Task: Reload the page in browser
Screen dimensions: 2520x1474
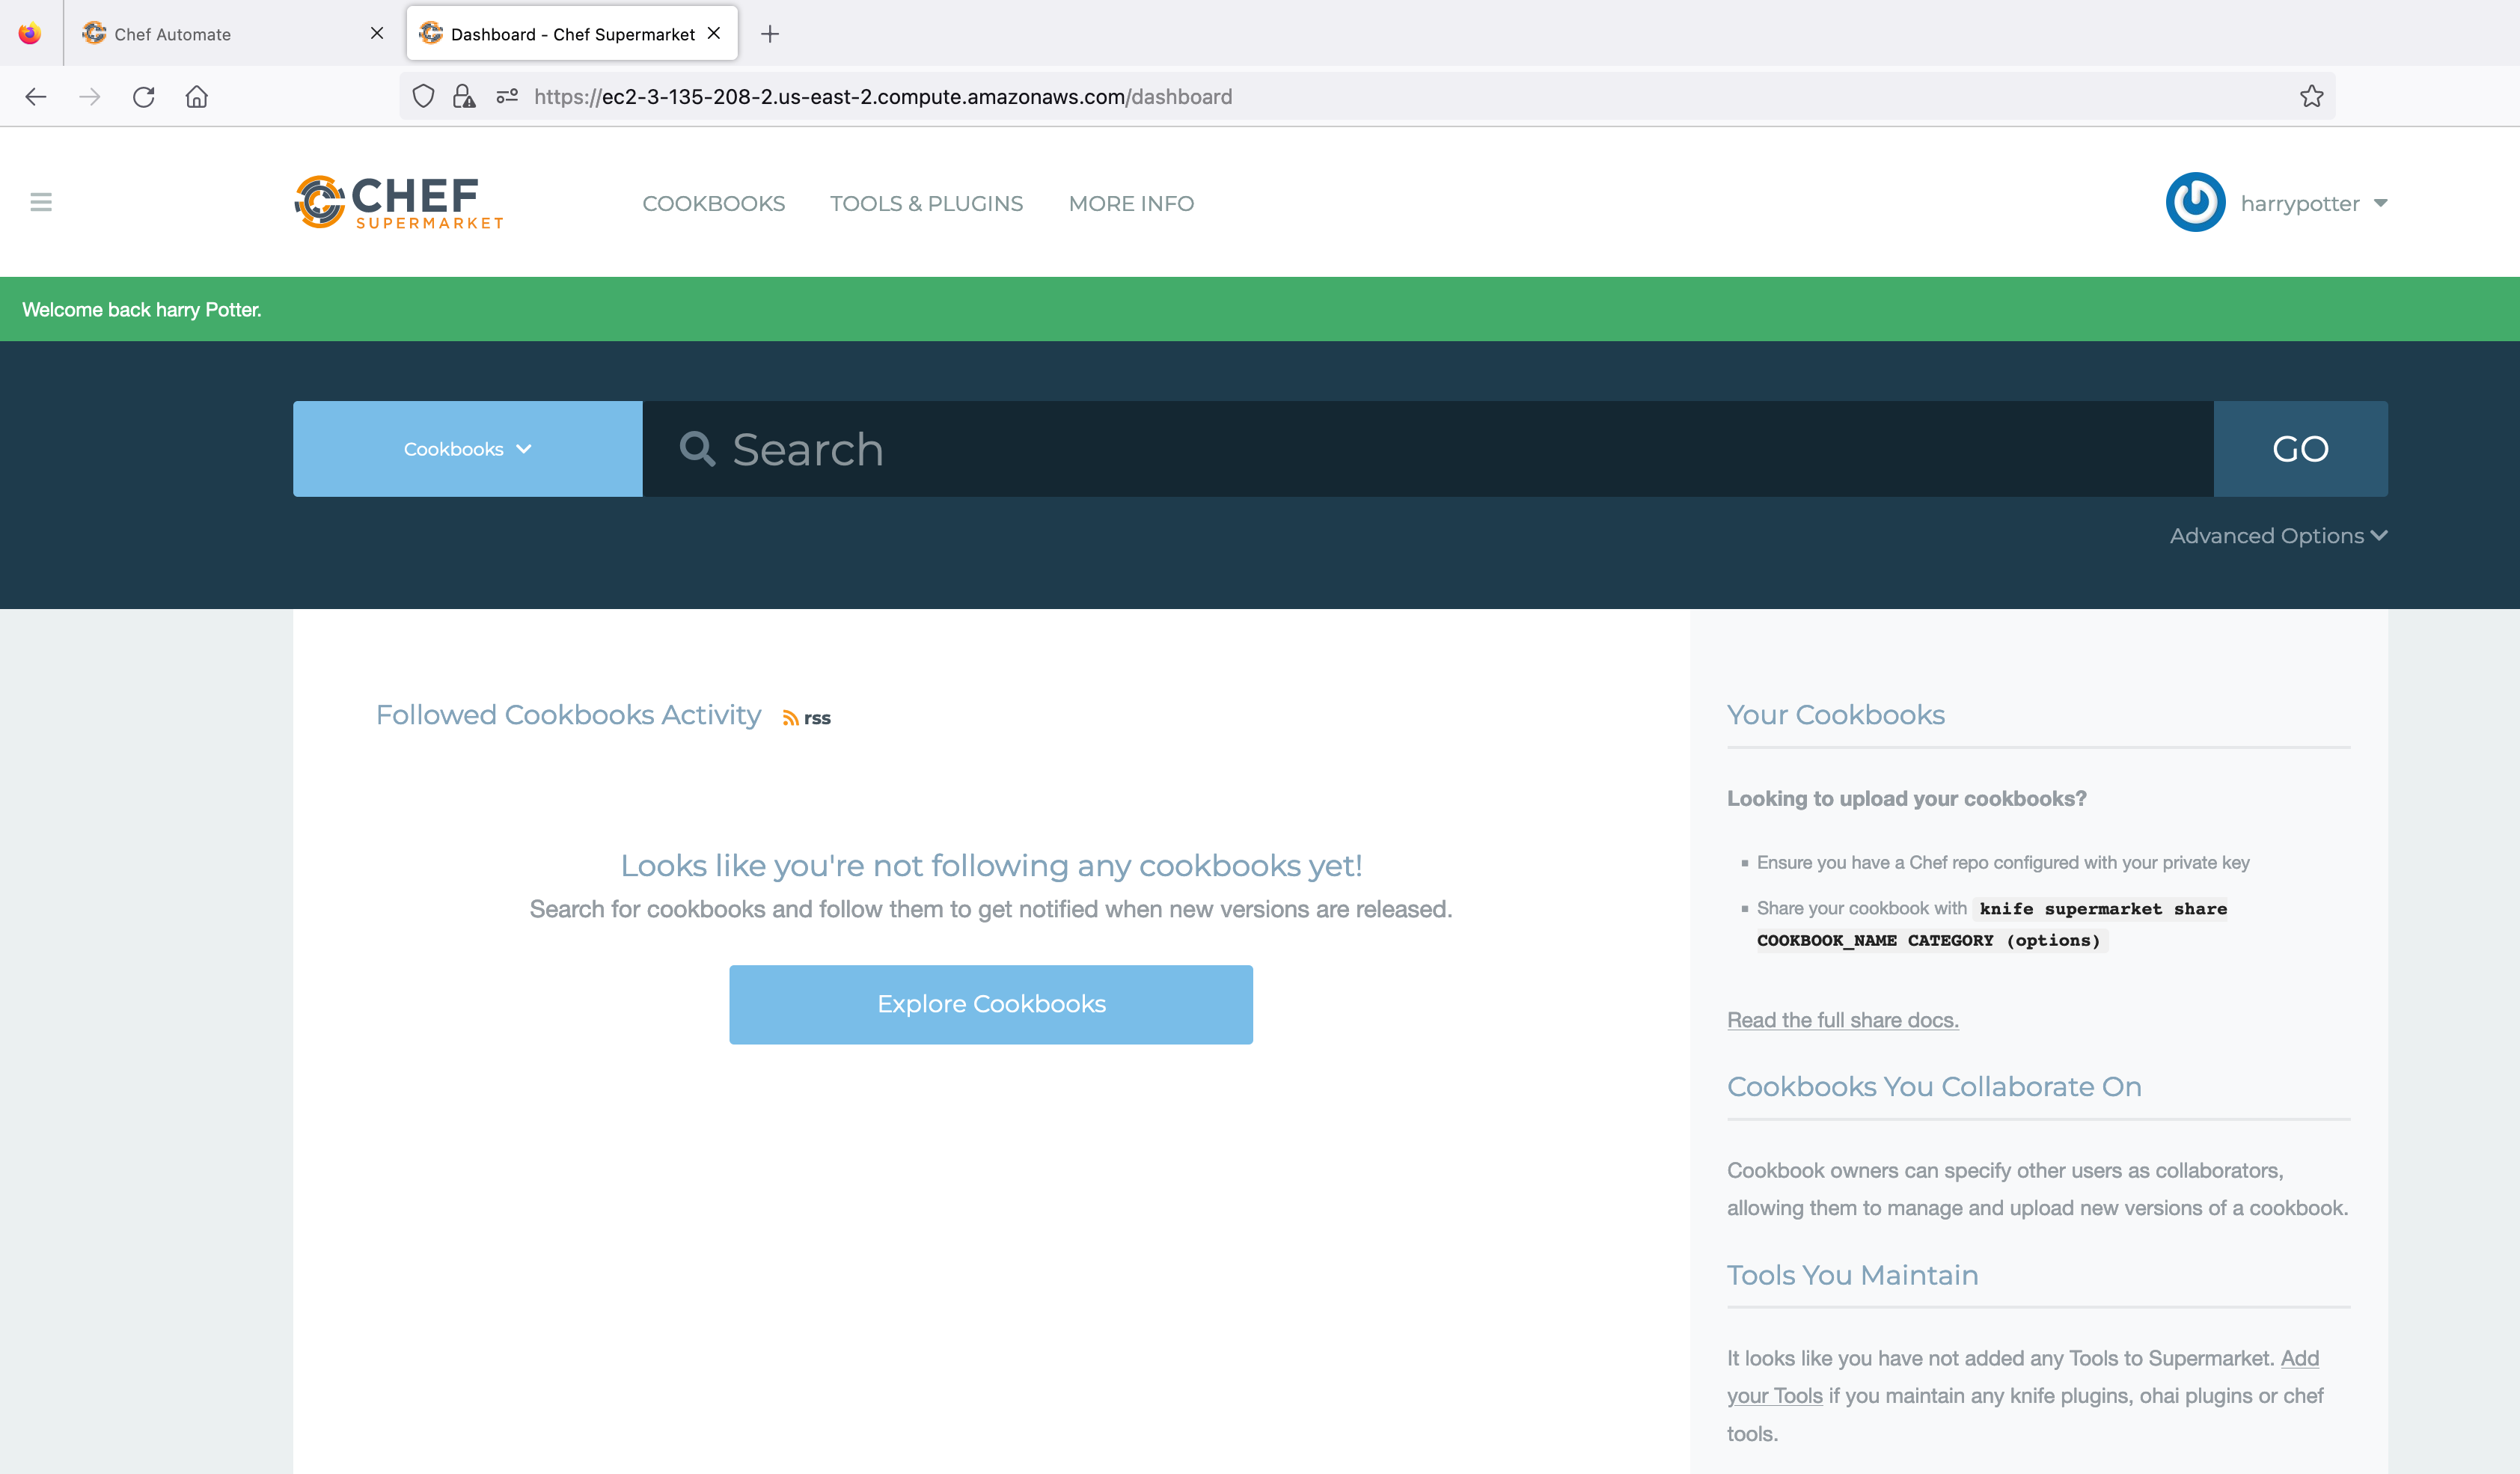Action: pos(144,97)
